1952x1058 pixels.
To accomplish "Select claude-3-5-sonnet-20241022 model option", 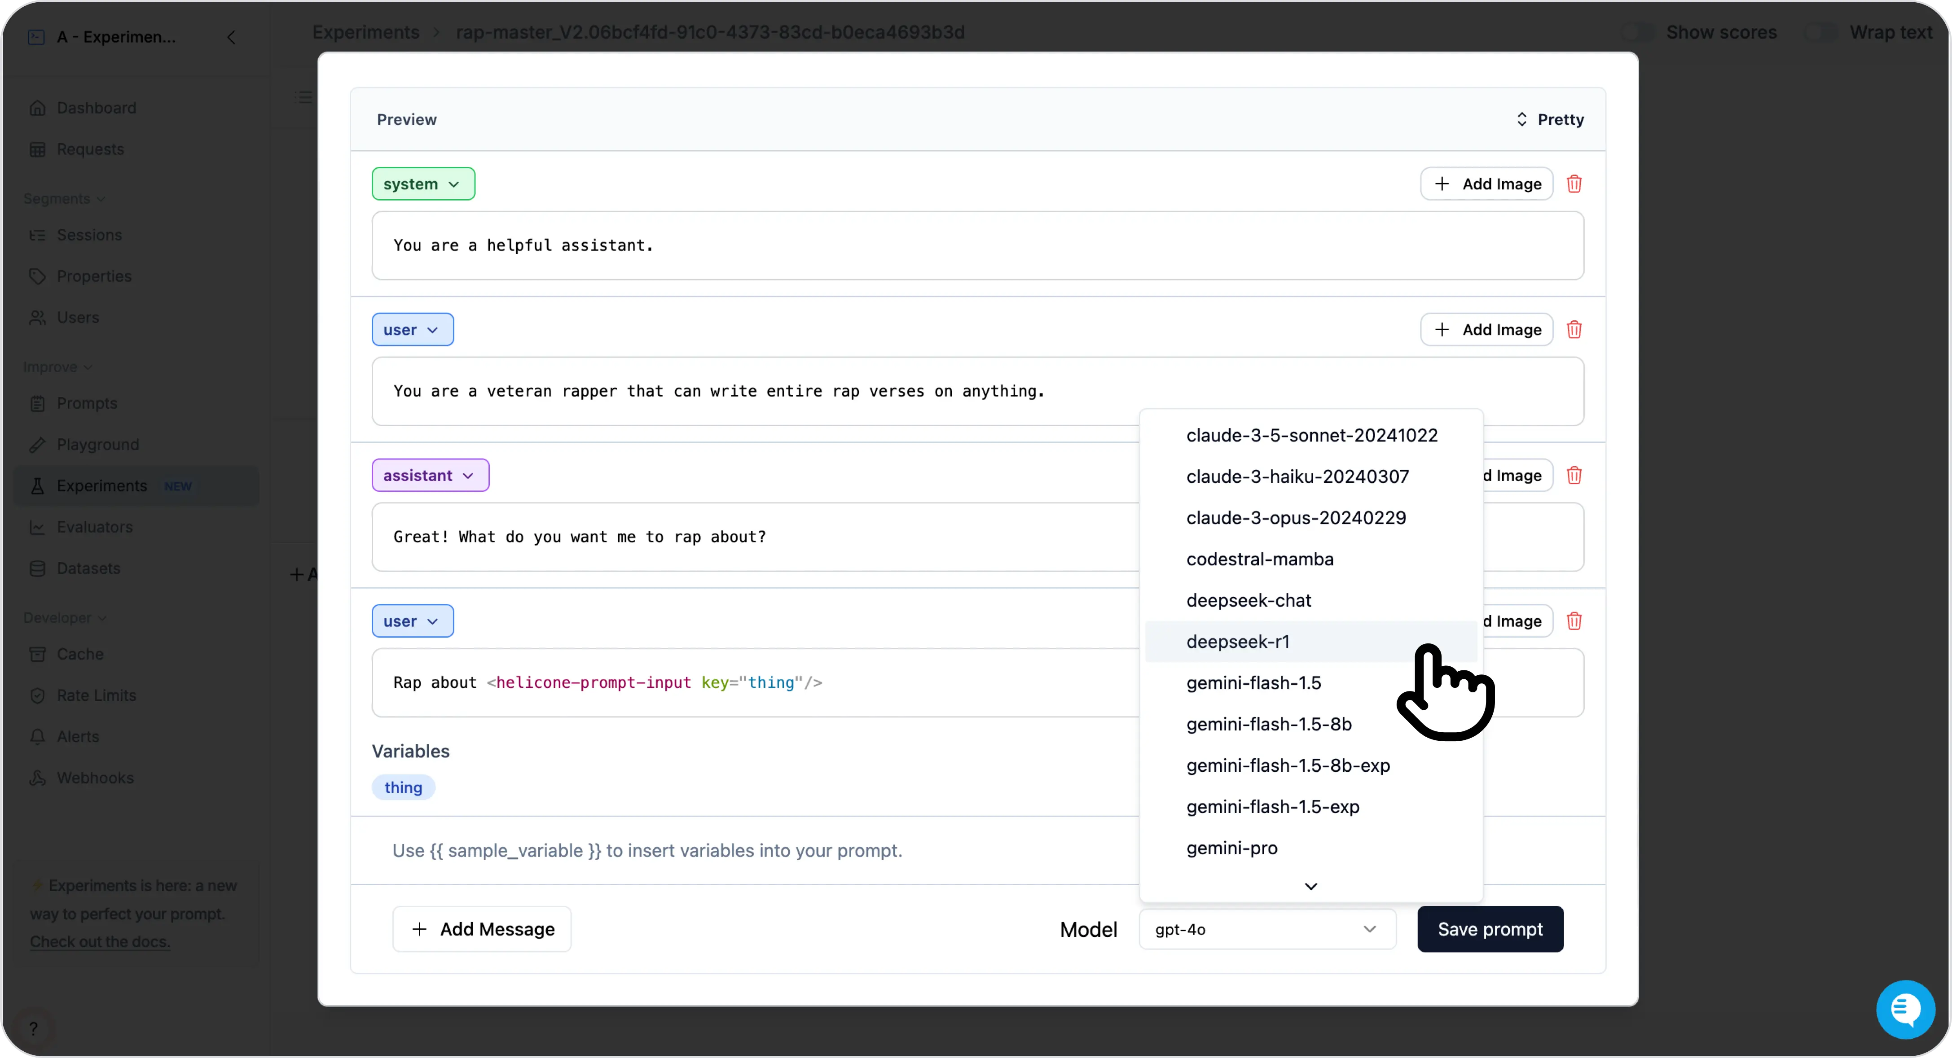I will 1311,436.
